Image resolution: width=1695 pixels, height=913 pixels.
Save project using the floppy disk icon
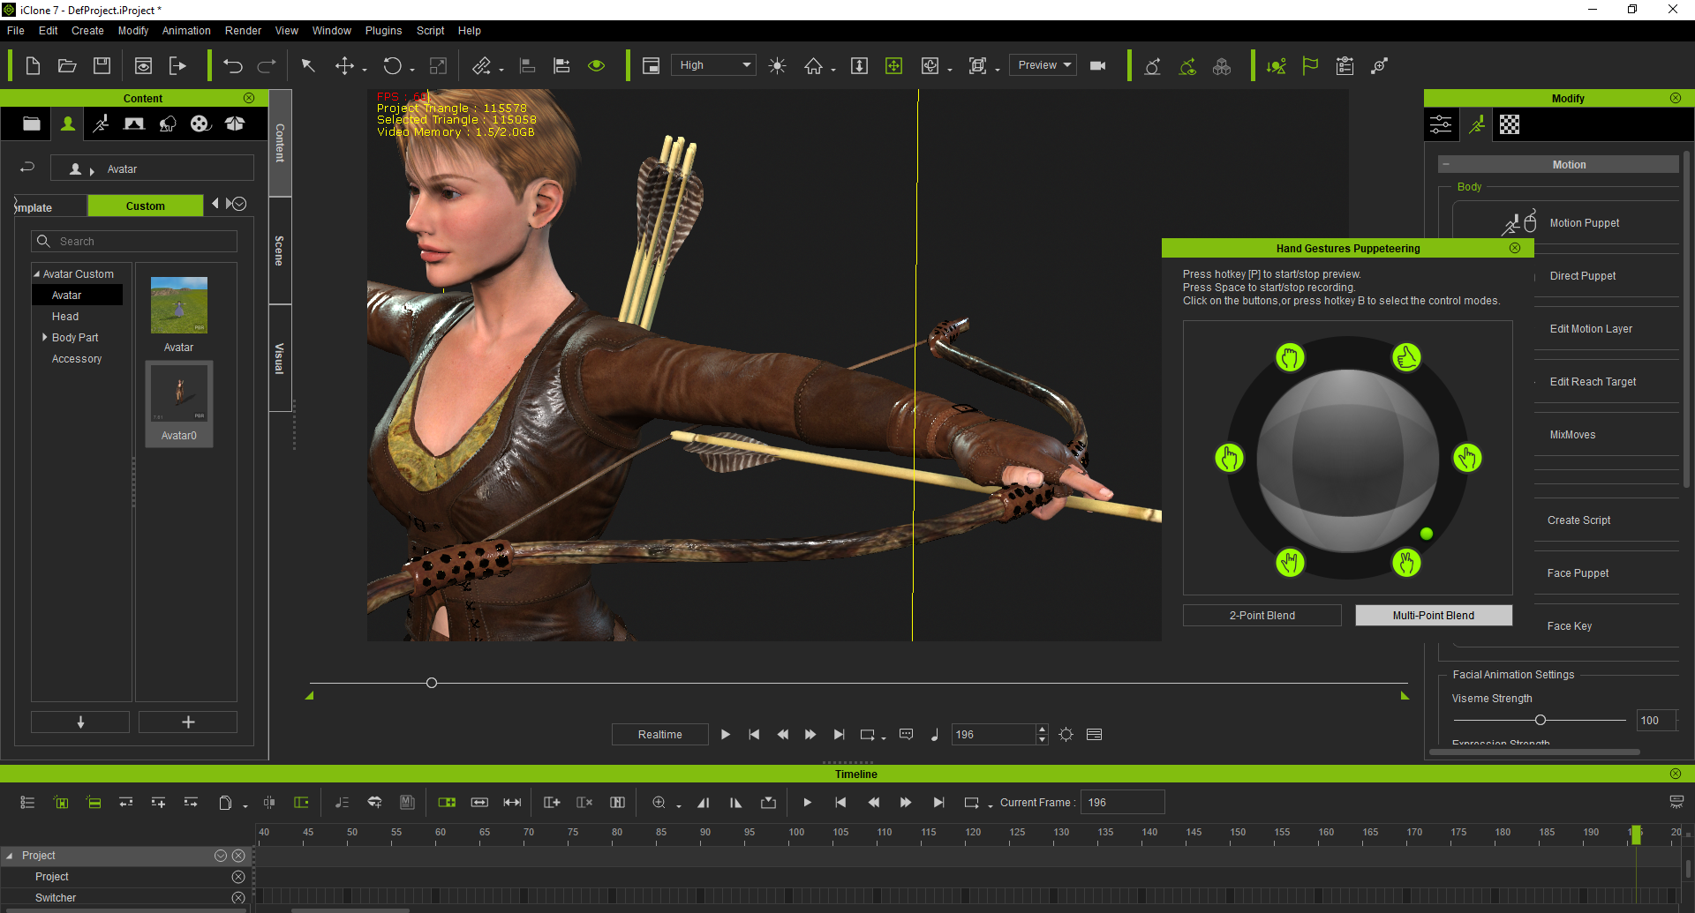click(x=102, y=65)
